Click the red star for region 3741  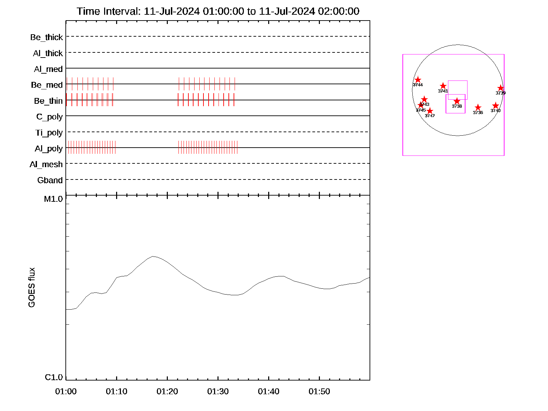[443, 86]
